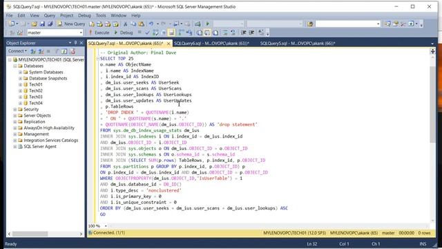This screenshot has width=442, height=249.
Task: Open the master database dropdown
Action: click(81, 33)
